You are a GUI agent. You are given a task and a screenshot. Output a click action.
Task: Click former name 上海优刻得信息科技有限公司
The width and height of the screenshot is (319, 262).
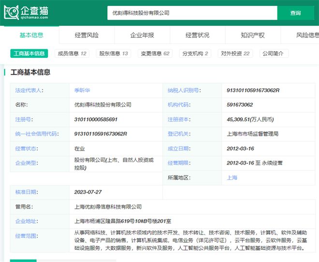click(108, 207)
